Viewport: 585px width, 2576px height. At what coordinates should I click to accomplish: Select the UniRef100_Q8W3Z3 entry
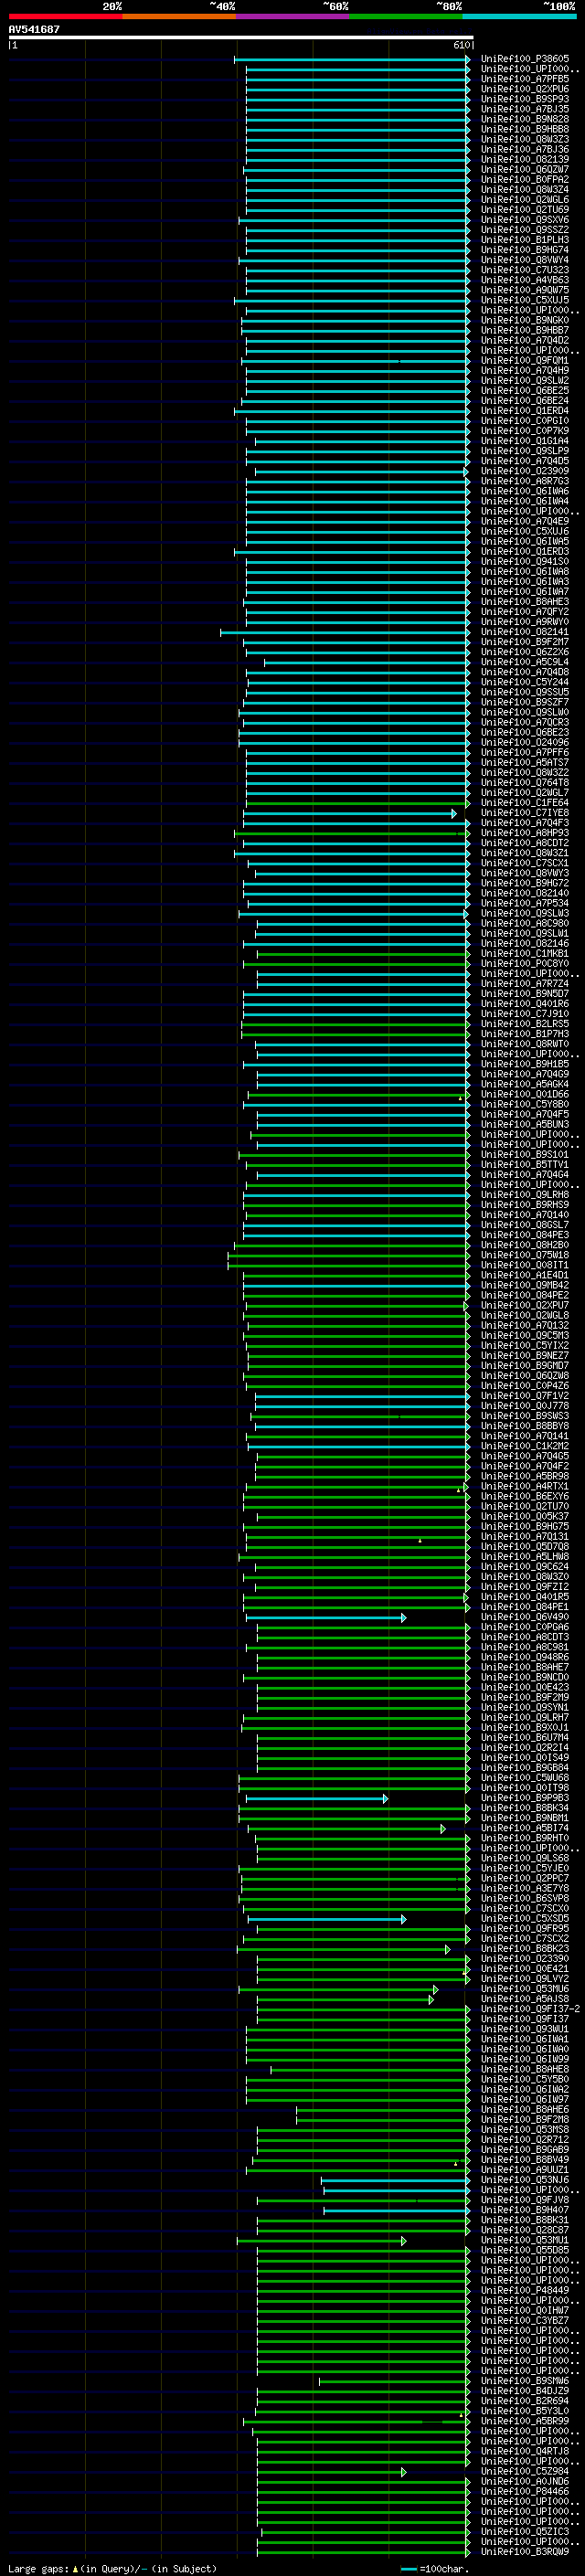524,139
